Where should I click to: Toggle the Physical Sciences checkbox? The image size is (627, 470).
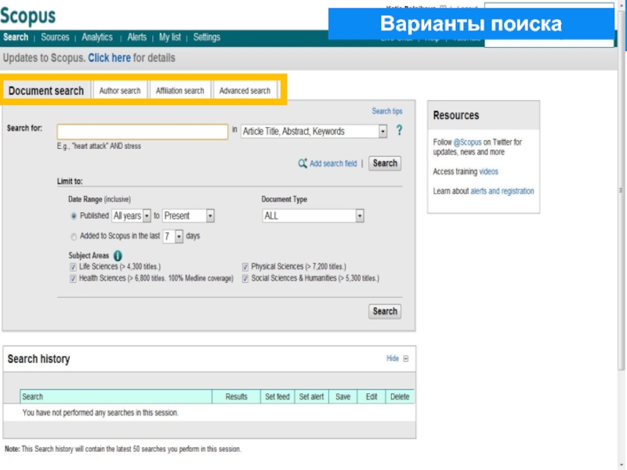click(245, 267)
